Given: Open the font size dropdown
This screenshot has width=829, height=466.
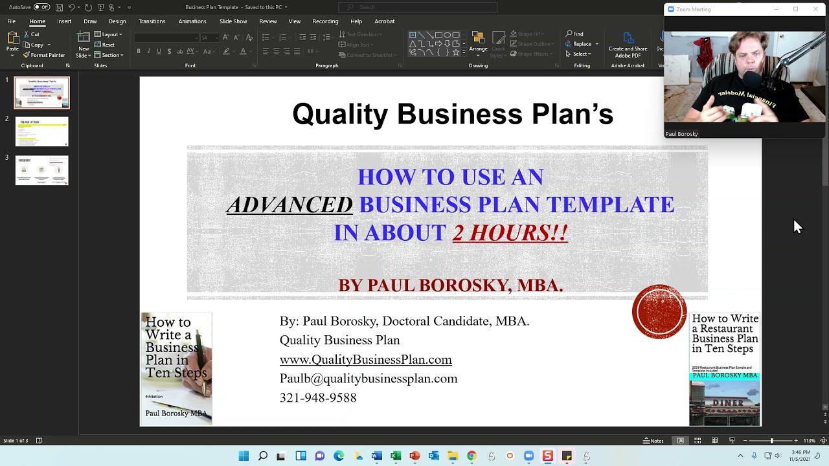Looking at the screenshot, I should [x=217, y=38].
